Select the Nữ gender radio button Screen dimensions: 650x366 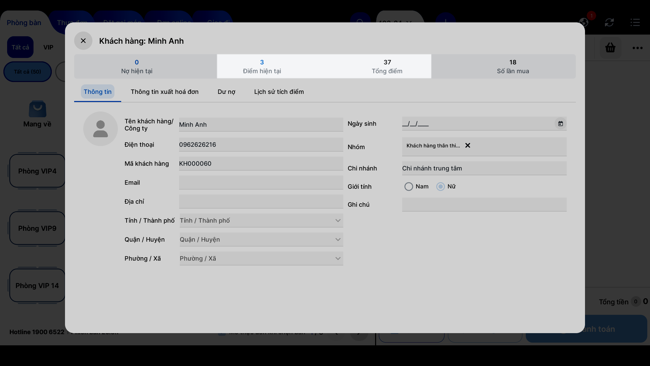[440, 187]
